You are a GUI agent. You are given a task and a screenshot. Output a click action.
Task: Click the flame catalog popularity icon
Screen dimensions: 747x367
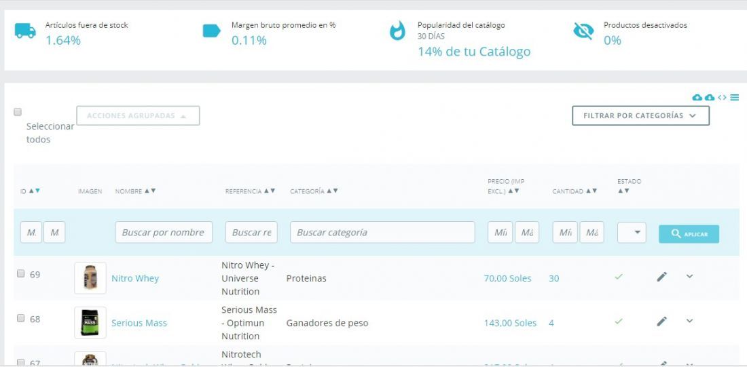(x=397, y=31)
